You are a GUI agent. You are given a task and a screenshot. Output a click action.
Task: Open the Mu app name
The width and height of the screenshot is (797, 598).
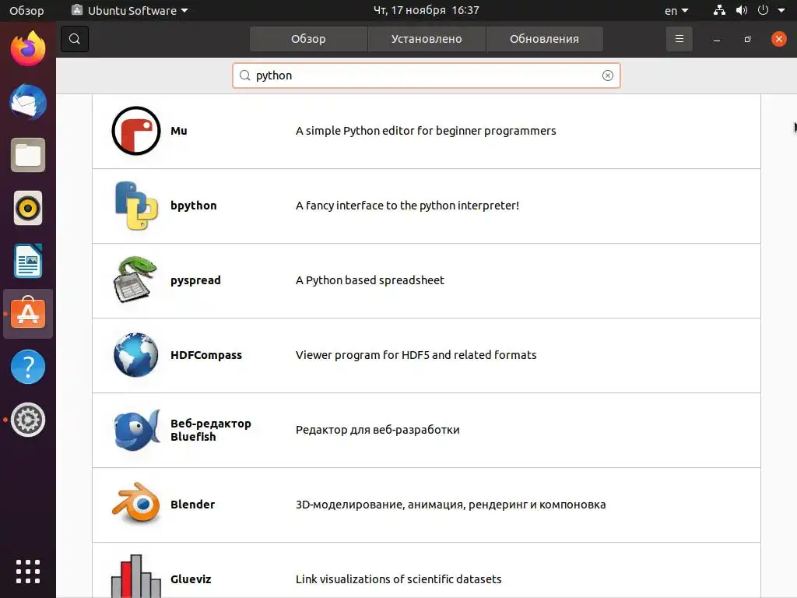pos(179,131)
